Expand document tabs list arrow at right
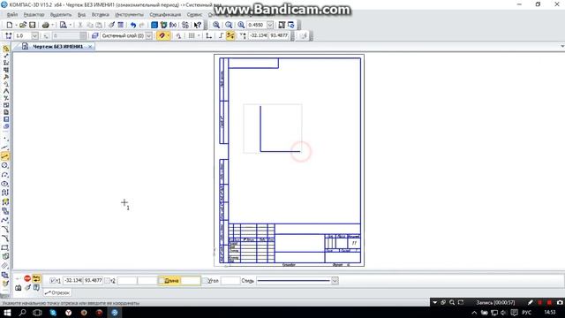 click(x=562, y=46)
